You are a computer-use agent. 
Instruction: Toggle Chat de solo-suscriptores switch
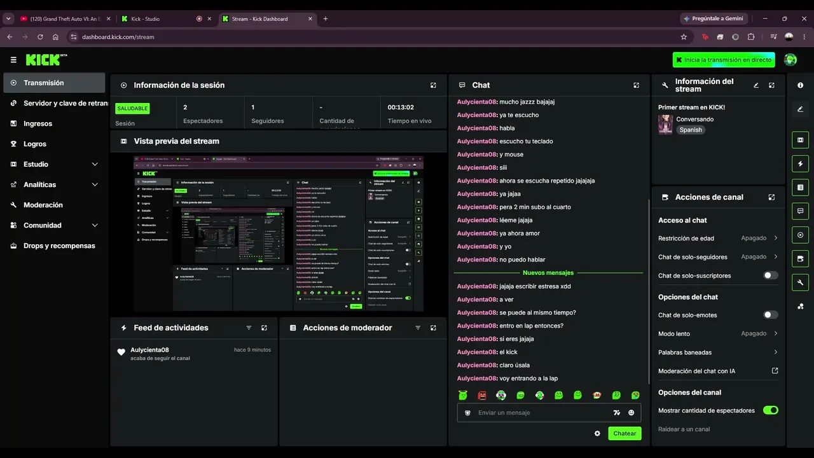pyautogui.click(x=771, y=275)
